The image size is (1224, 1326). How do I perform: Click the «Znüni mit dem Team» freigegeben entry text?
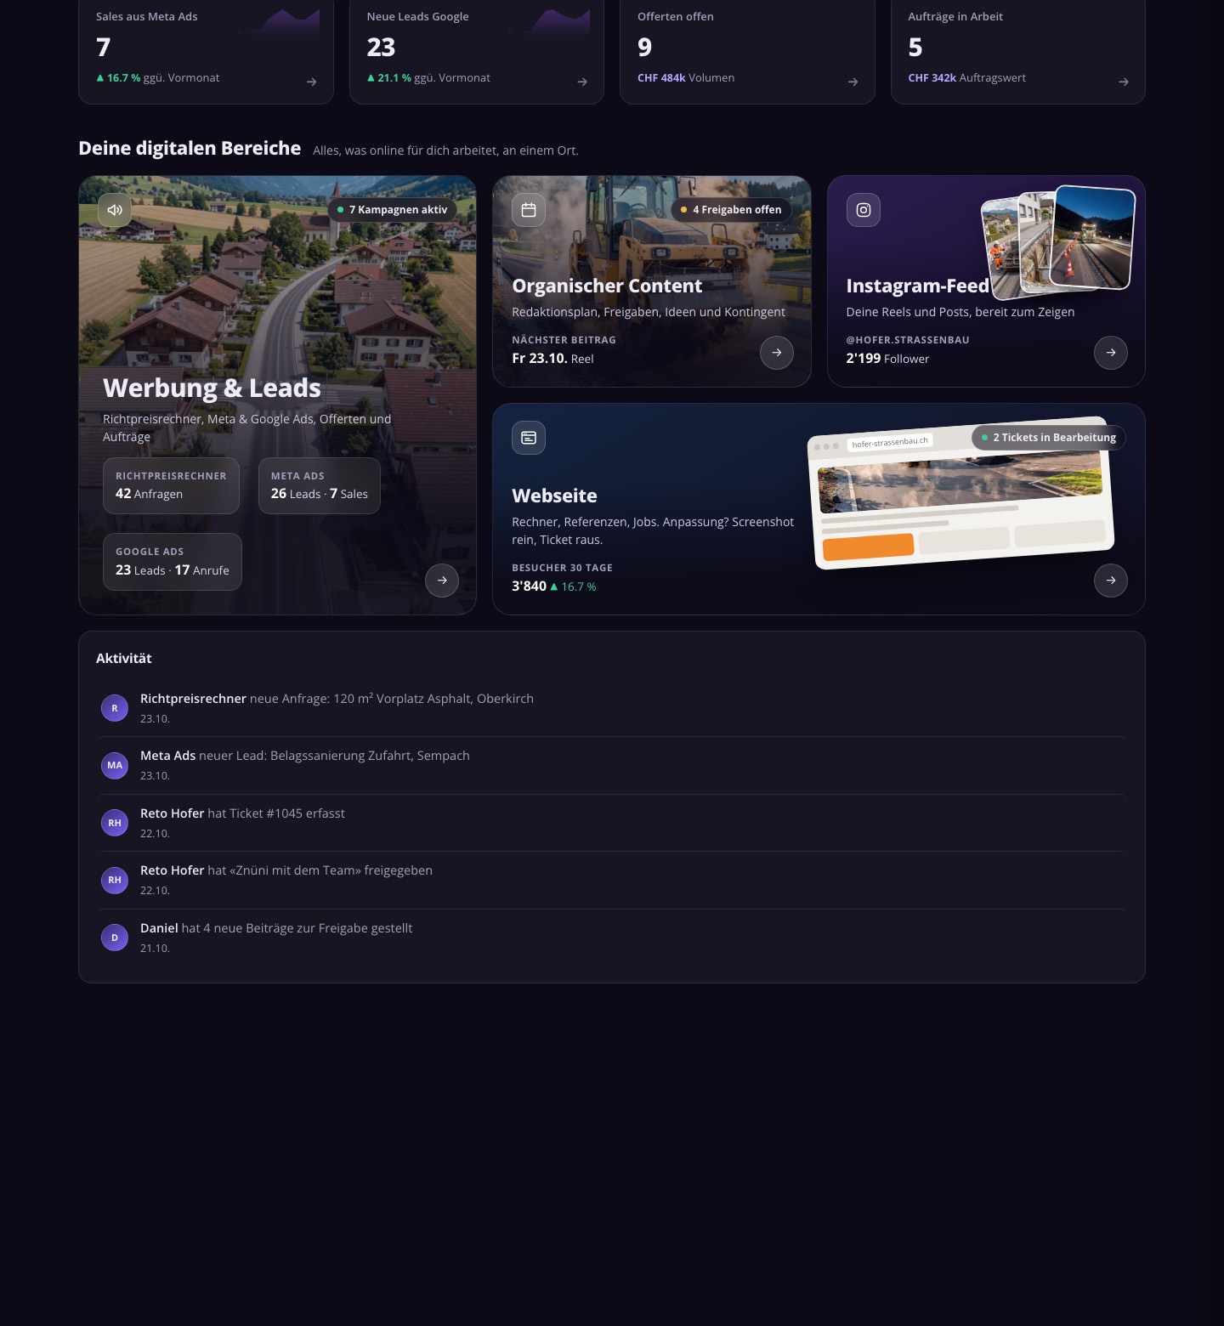(286, 870)
